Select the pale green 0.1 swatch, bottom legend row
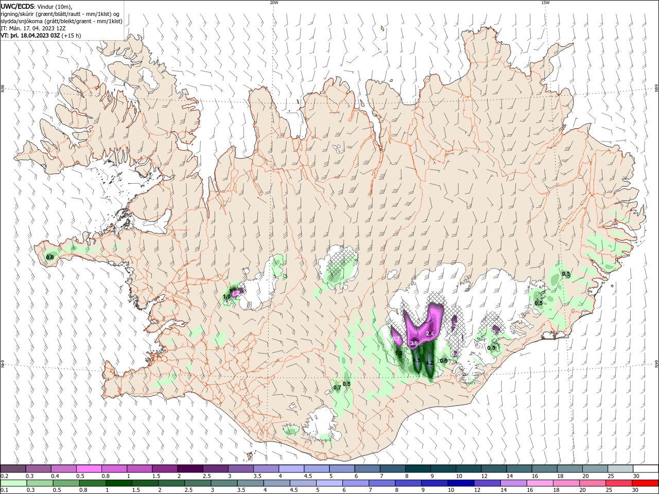The image size is (659, 494). coord(13,483)
